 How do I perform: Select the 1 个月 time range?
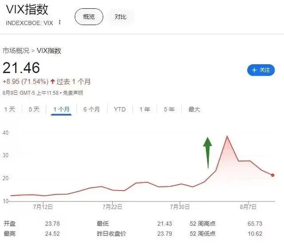tap(61, 109)
